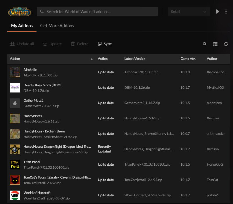
Task: Click Up to date status for Titan Panel
Action: click(x=106, y=164)
